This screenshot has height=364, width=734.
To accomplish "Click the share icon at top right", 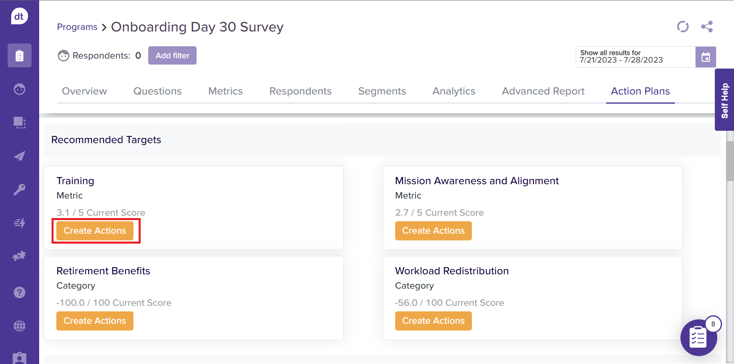I will [x=707, y=27].
